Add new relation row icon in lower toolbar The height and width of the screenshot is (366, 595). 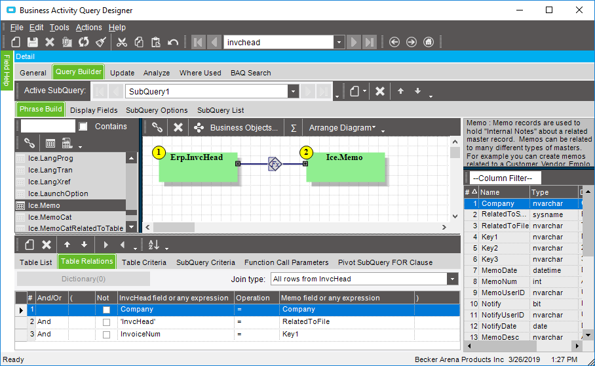pos(29,245)
